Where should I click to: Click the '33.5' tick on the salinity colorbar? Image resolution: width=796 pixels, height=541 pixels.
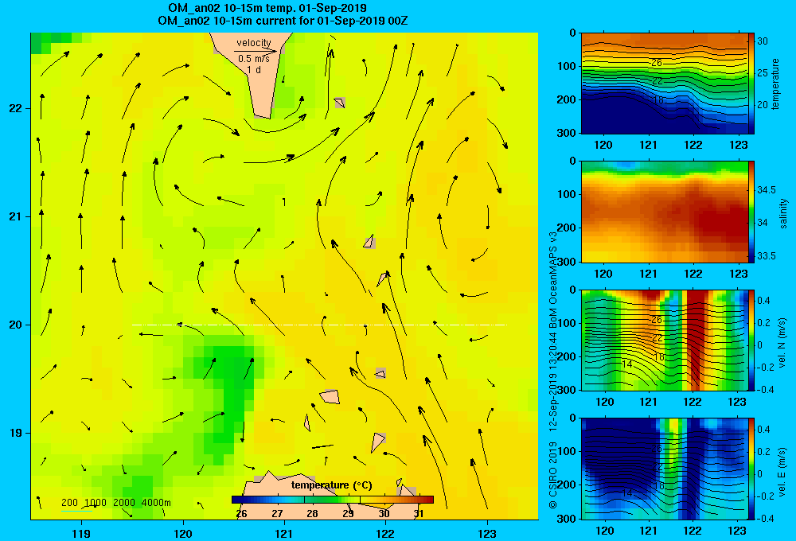coord(766,256)
